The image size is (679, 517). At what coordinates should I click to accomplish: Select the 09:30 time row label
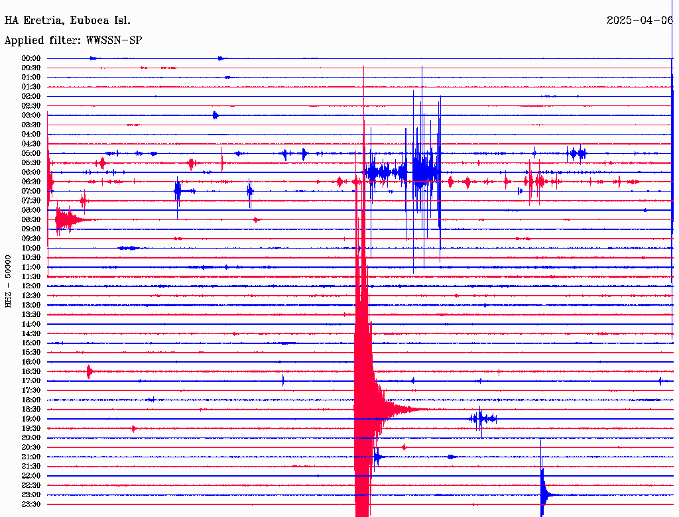pyautogui.click(x=31, y=239)
